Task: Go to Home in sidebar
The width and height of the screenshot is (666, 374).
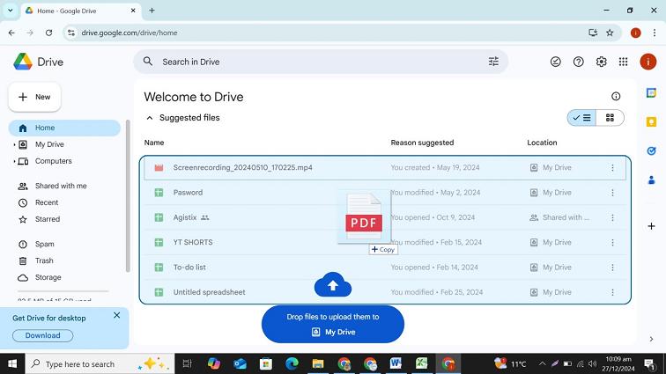Action: 64,128
